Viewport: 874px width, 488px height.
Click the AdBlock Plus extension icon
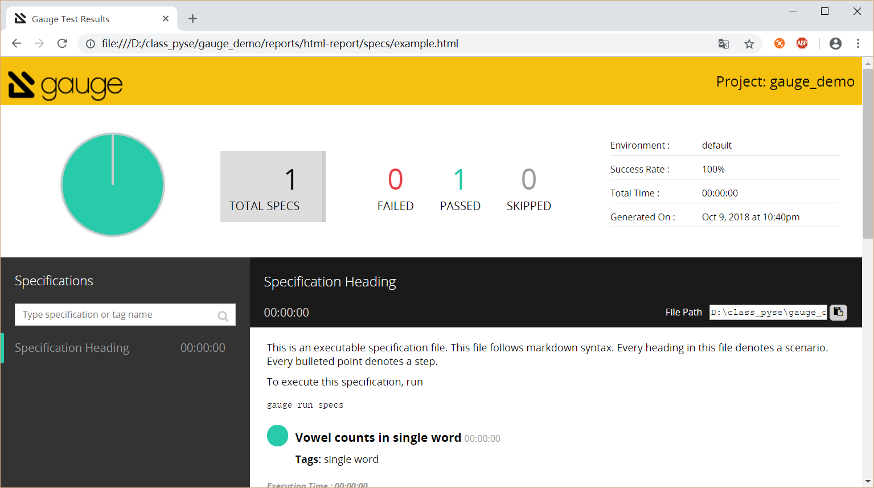pyautogui.click(x=802, y=43)
